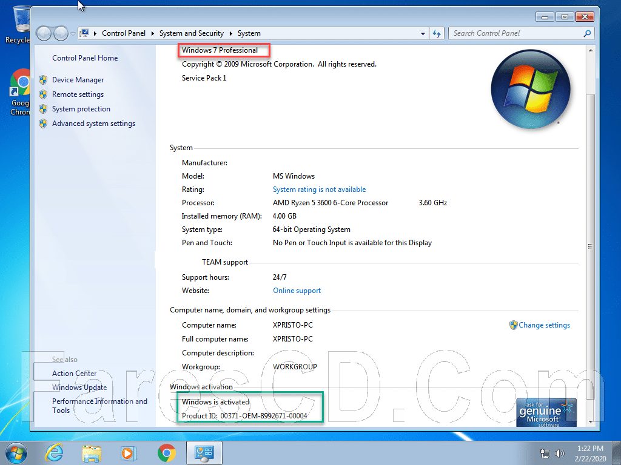
Task: Click the Advanced system settings shield icon
Action: pos(43,124)
